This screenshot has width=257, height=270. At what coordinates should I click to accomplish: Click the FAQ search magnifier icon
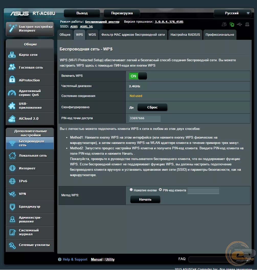coord(249,259)
